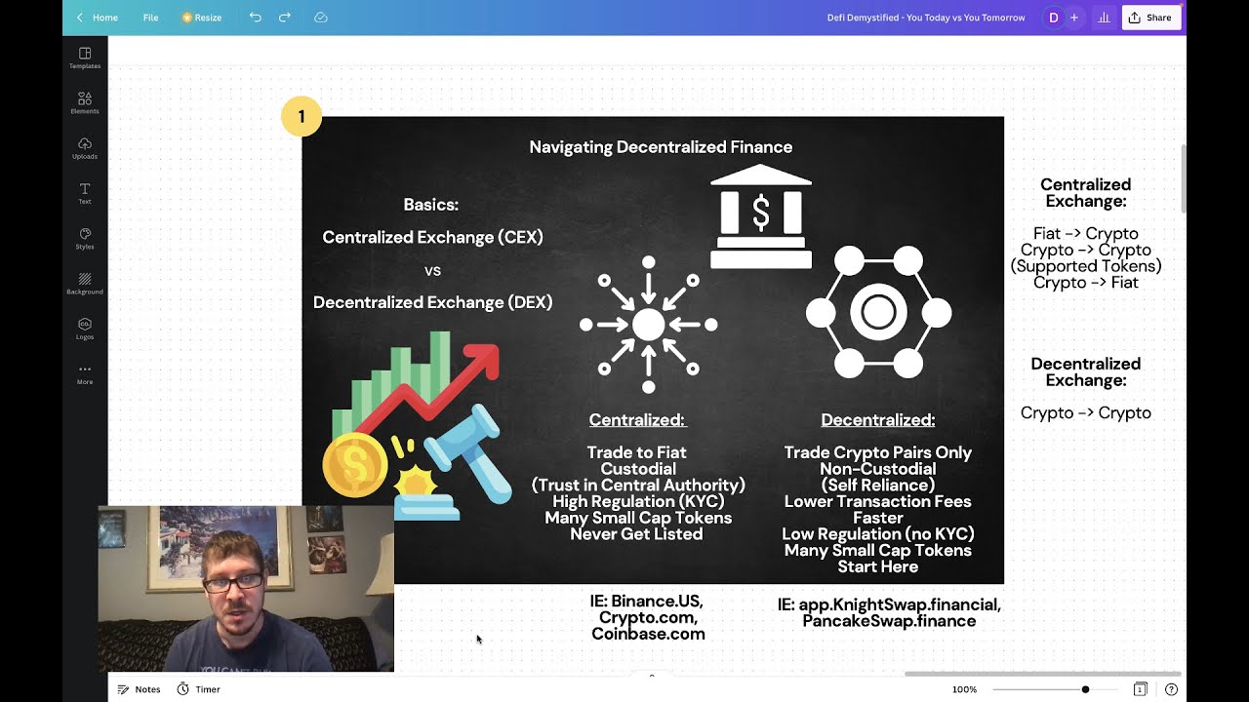This screenshot has height=702, width=1249.
Task: Click the cloud save status icon
Action: tap(321, 18)
